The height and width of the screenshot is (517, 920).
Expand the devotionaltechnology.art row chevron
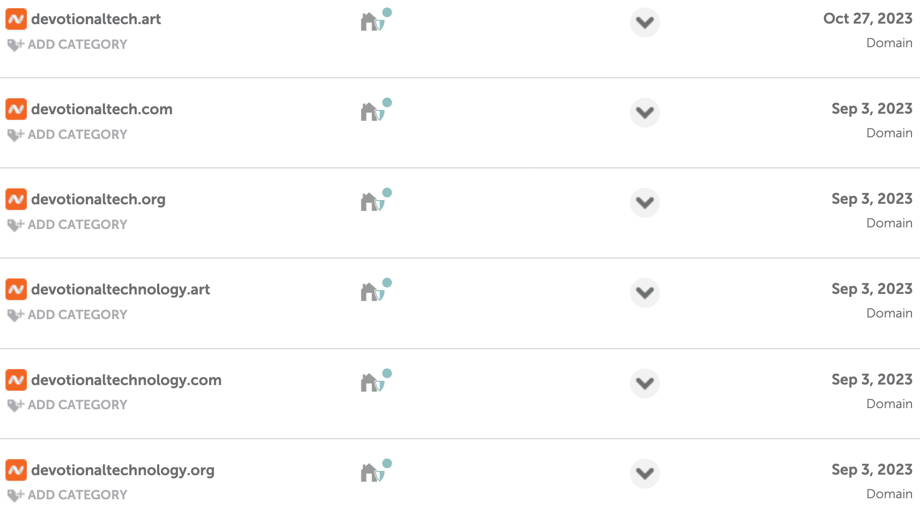coord(645,293)
